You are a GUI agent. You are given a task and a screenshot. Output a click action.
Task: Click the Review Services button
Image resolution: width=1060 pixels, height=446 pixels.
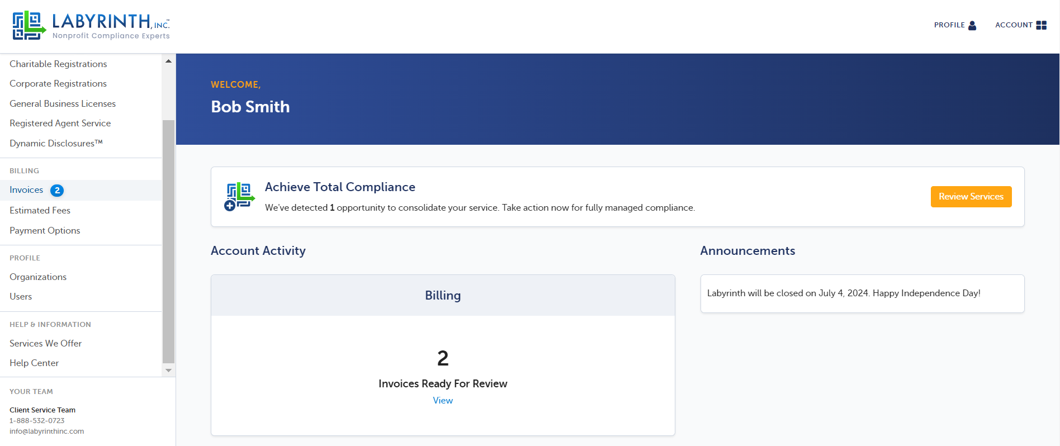[x=971, y=197]
